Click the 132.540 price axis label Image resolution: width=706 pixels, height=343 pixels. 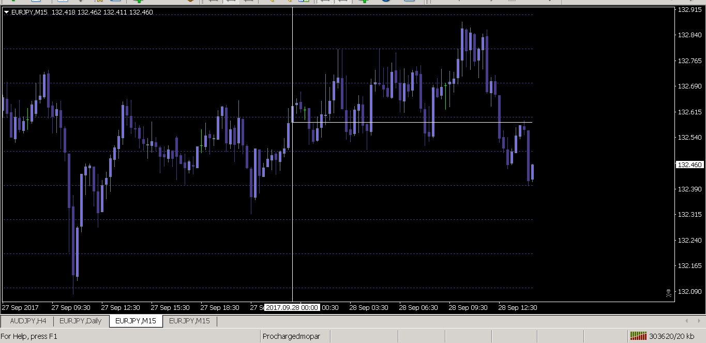[689, 138]
